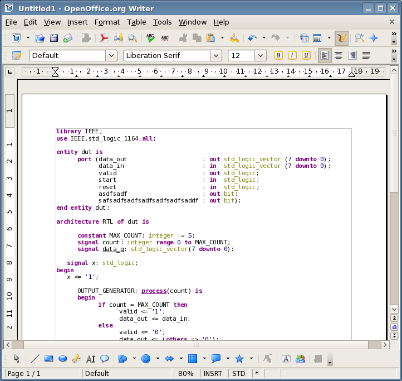Open the Insert menu

pyautogui.click(x=78, y=22)
